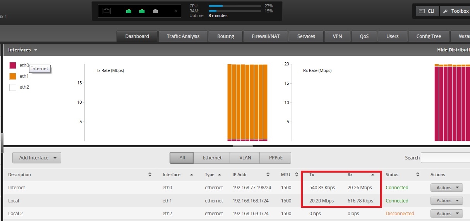Click the Uptime 8 minutes text
The width and height of the screenshot is (470, 221).
point(208,16)
